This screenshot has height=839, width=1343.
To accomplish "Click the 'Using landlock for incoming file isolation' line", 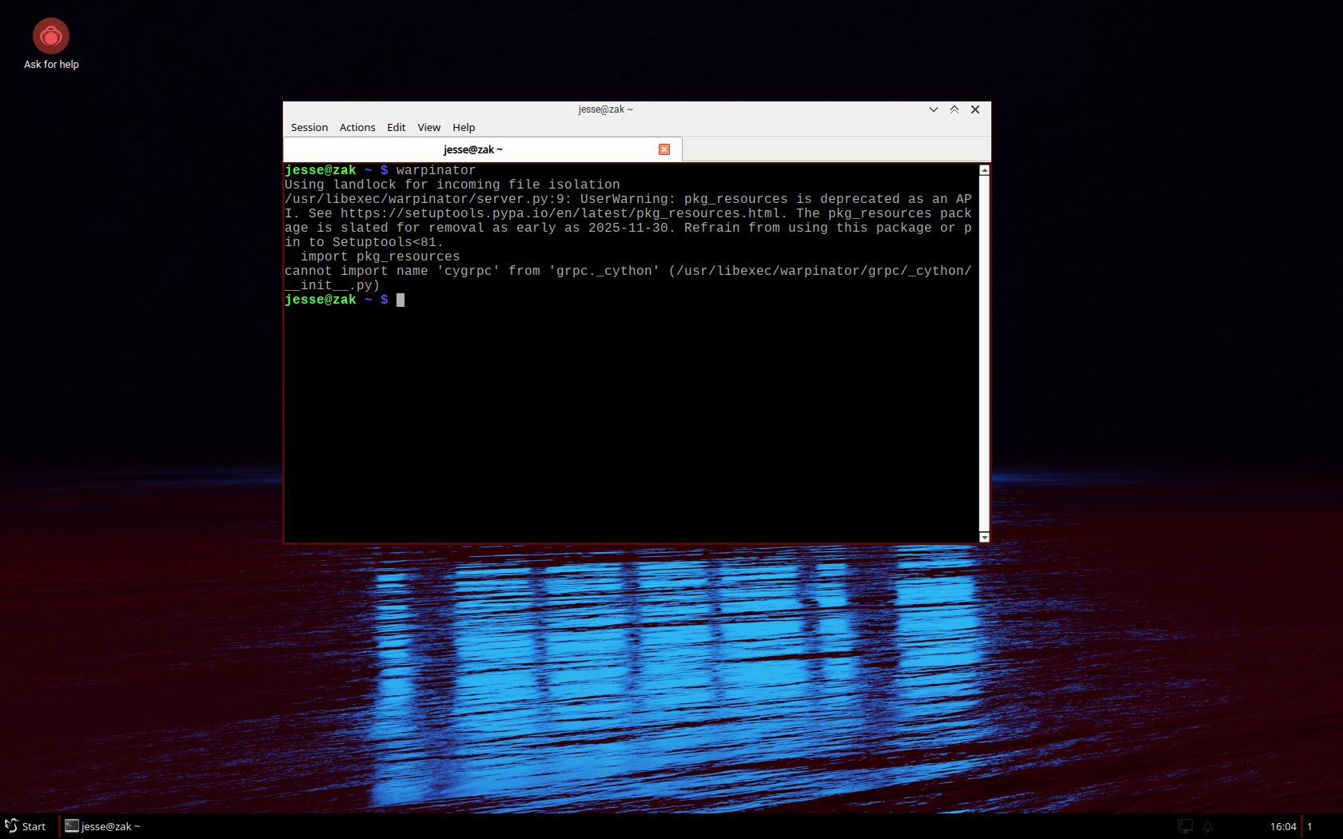I will pyautogui.click(x=452, y=185).
